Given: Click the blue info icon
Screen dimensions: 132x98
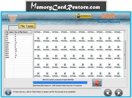Looking at the screenshot, I should pos(8,92).
